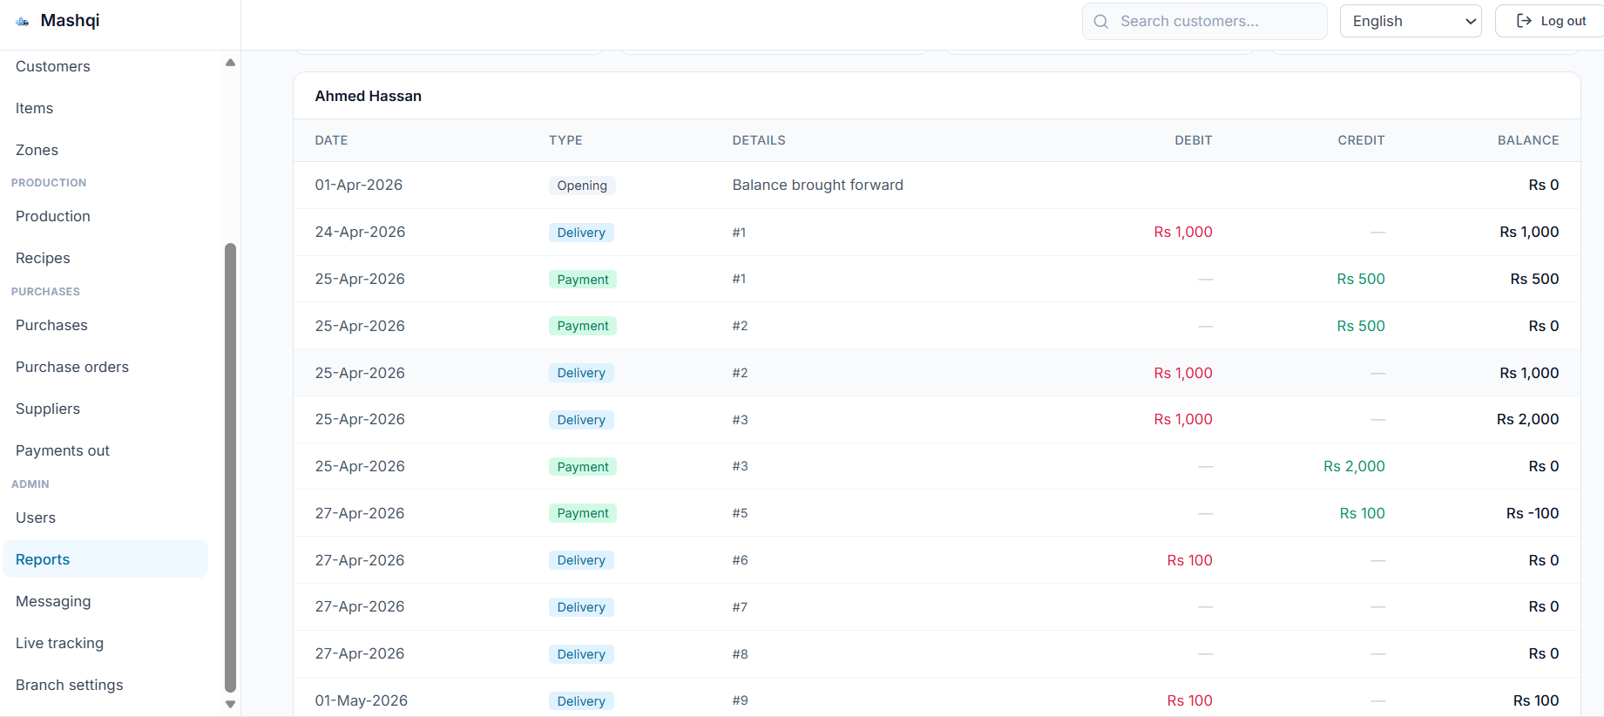
Task: Open Messaging page
Action: [53, 601]
